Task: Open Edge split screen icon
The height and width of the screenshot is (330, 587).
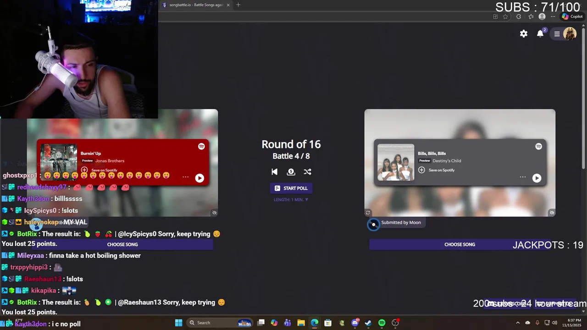Action: [495, 16]
